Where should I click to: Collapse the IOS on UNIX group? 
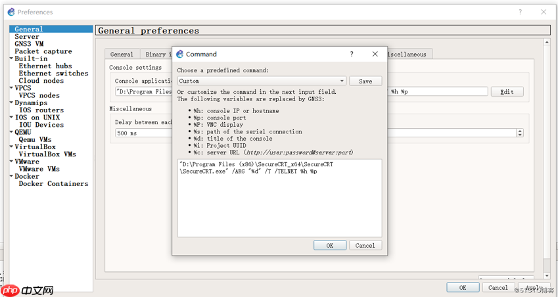[11, 117]
